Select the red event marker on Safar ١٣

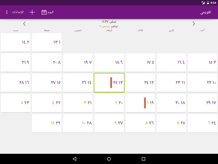pos(111,83)
